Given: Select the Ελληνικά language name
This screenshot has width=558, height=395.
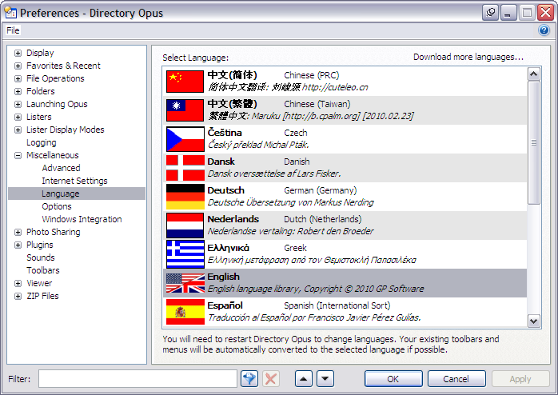Looking at the screenshot, I should tap(228, 248).
